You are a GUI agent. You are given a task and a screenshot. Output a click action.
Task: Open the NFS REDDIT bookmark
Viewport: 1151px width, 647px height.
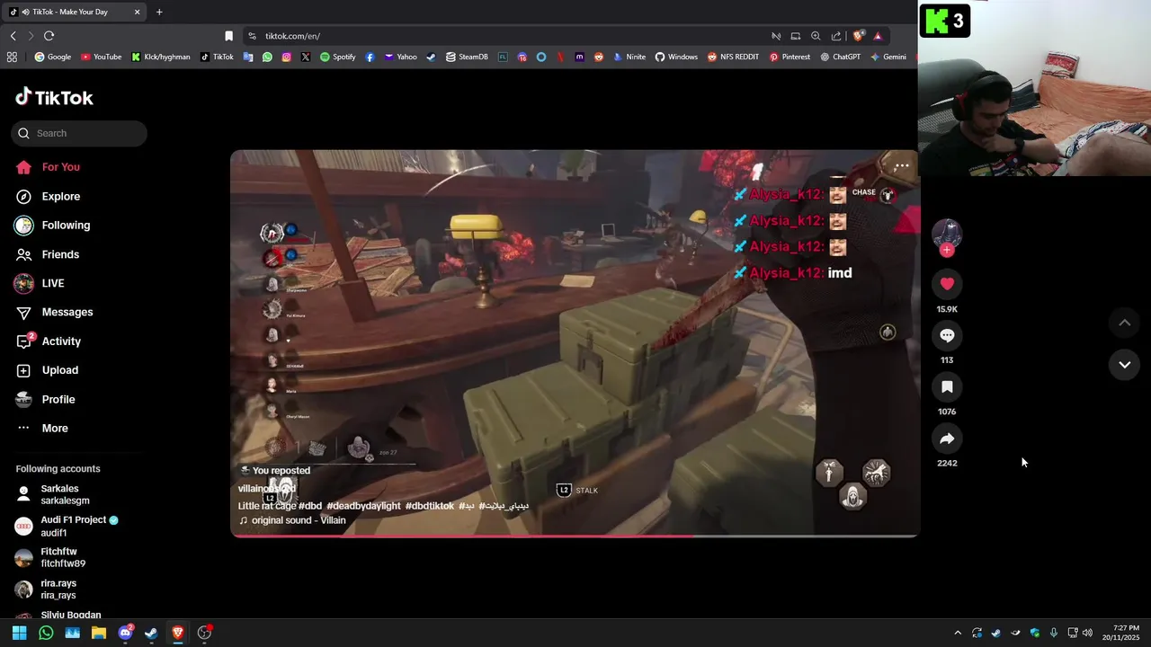coord(733,57)
